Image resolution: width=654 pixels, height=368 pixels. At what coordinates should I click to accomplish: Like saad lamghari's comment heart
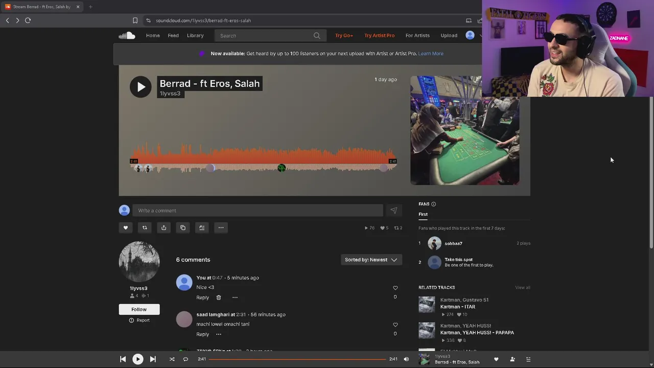tap(395, 325)
